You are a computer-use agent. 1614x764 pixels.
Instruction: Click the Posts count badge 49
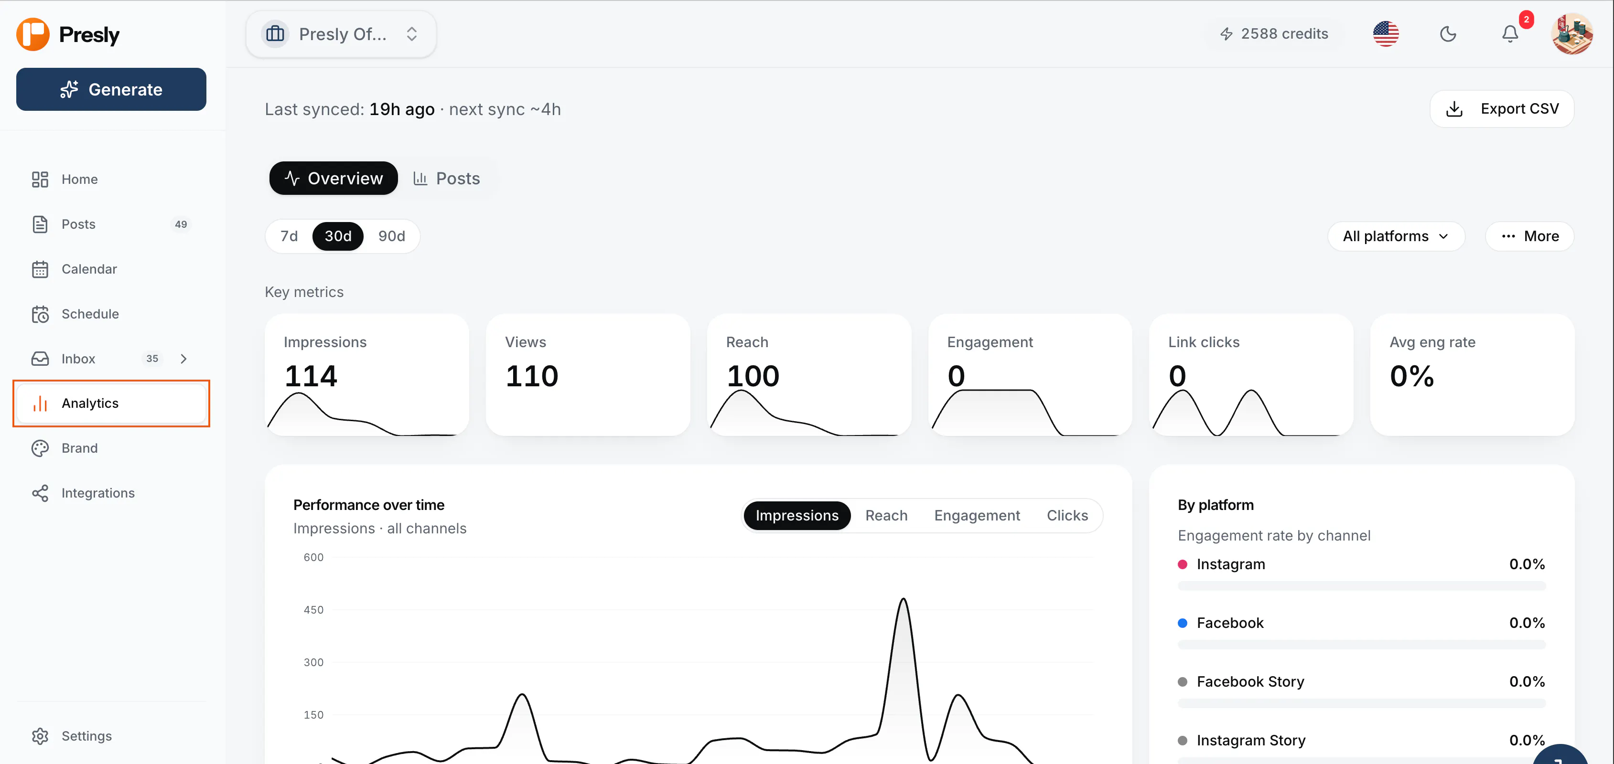pos(181,224)
